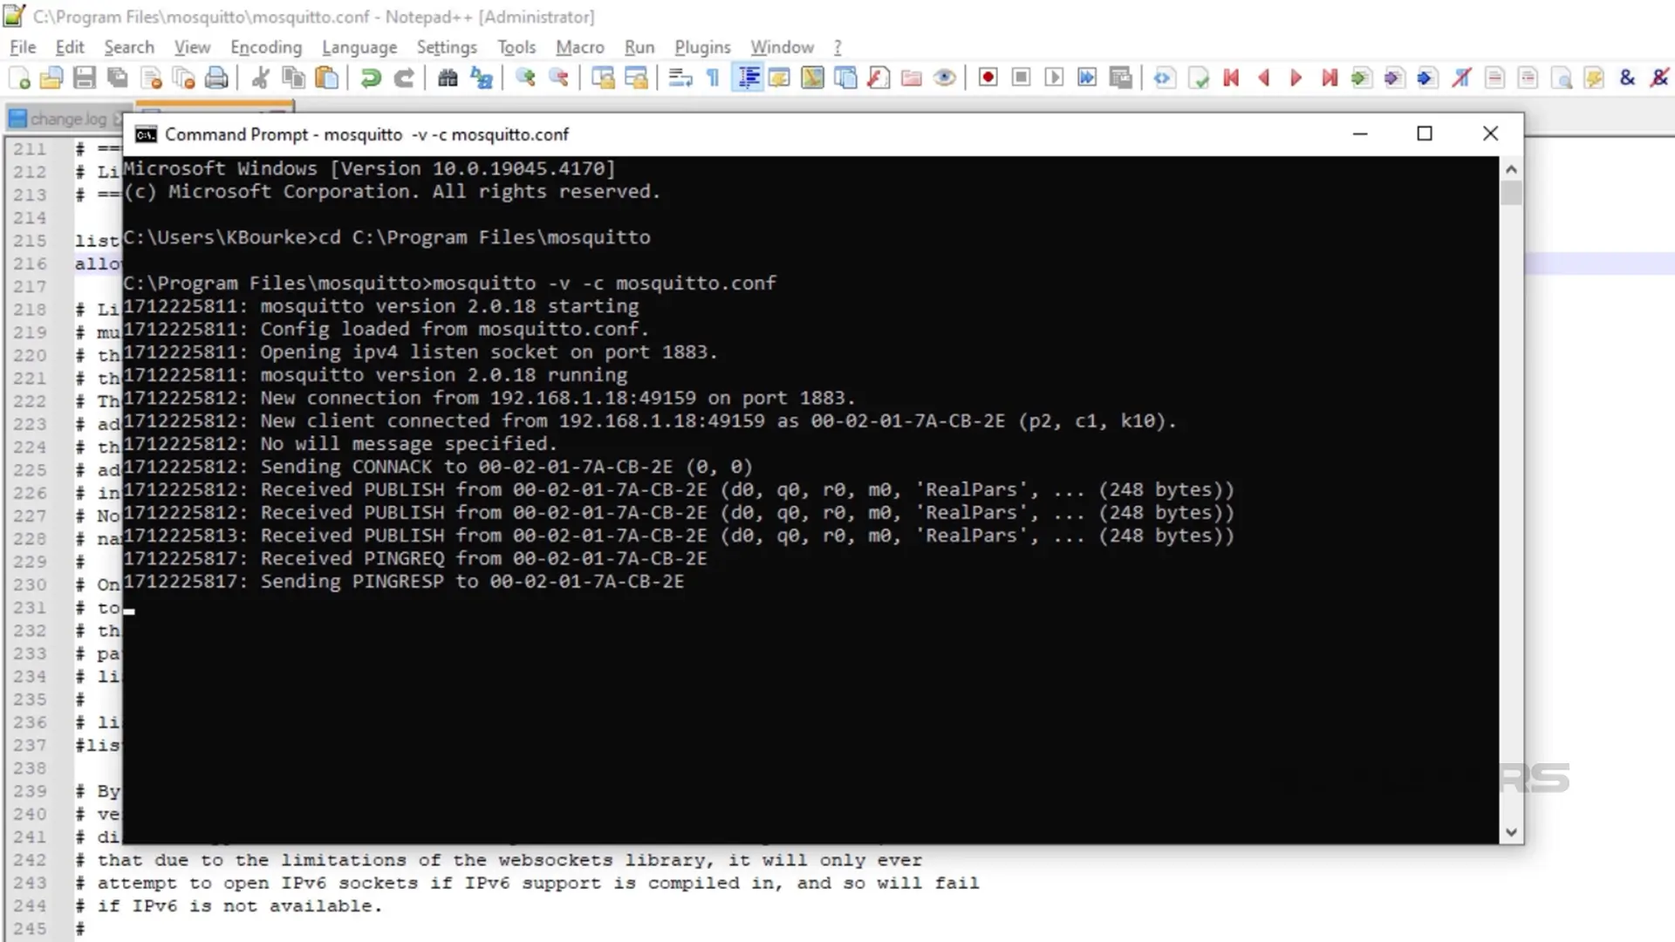Toggle synchronized horizontal scrolling
This screenshot has height=942, width=1675.
tap(637, 78)
